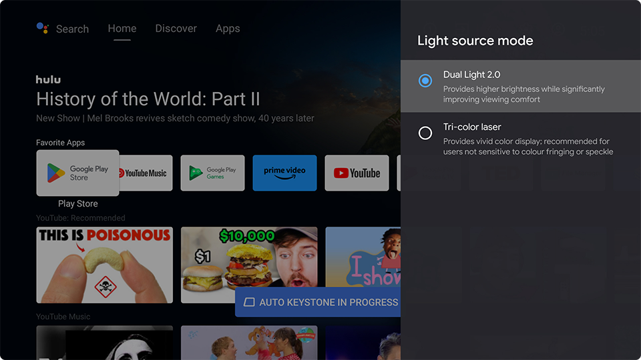Click the Auto Keystone In Progress banner
The width and height of the screenshot is (641, 360).
click(x=318, y=302)
